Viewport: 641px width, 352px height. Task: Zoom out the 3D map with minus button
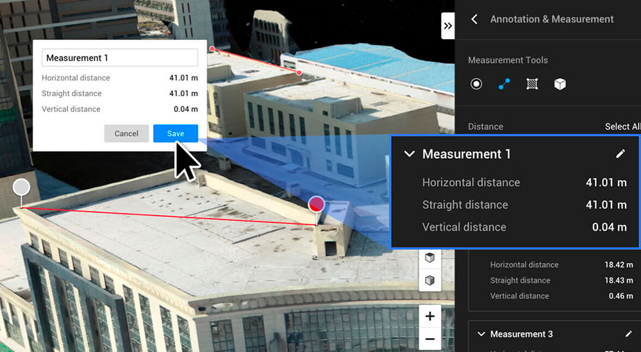click(x=429, y=339)
